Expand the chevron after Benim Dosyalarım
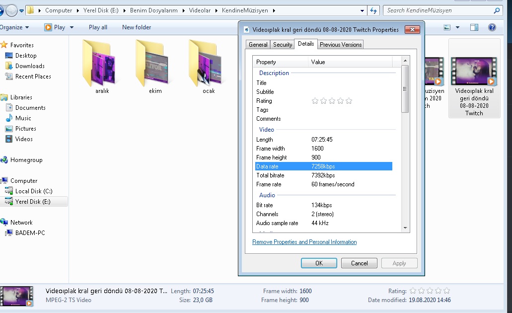The image size is (512, 313). click(x=183, y=10)
